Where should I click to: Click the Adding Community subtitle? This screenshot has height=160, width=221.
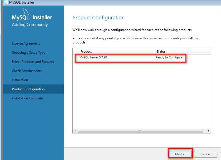[30, 25]
